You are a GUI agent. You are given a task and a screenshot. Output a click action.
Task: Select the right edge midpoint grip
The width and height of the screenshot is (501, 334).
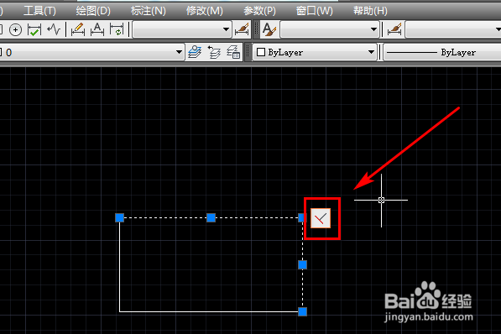tap(303, 264)
